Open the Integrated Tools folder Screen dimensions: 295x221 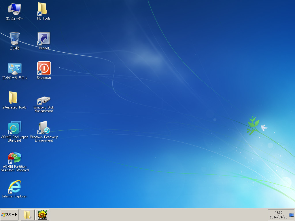click(14, 98)
